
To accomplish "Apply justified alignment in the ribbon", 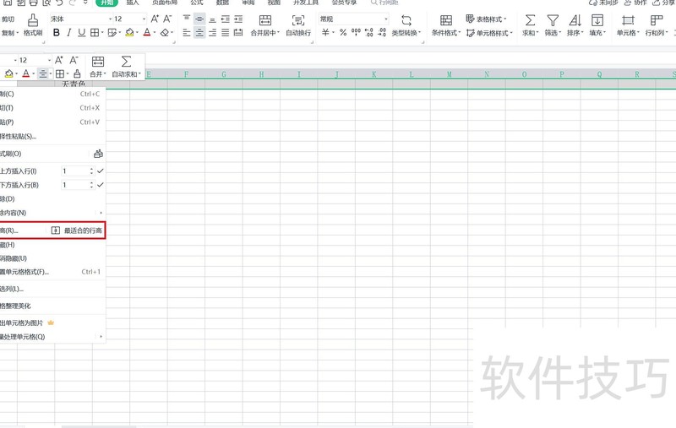I will pyautogui.click(x=225, y=33).
